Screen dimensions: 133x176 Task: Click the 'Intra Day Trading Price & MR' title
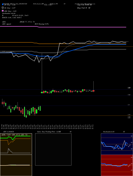tap(49, 132)
